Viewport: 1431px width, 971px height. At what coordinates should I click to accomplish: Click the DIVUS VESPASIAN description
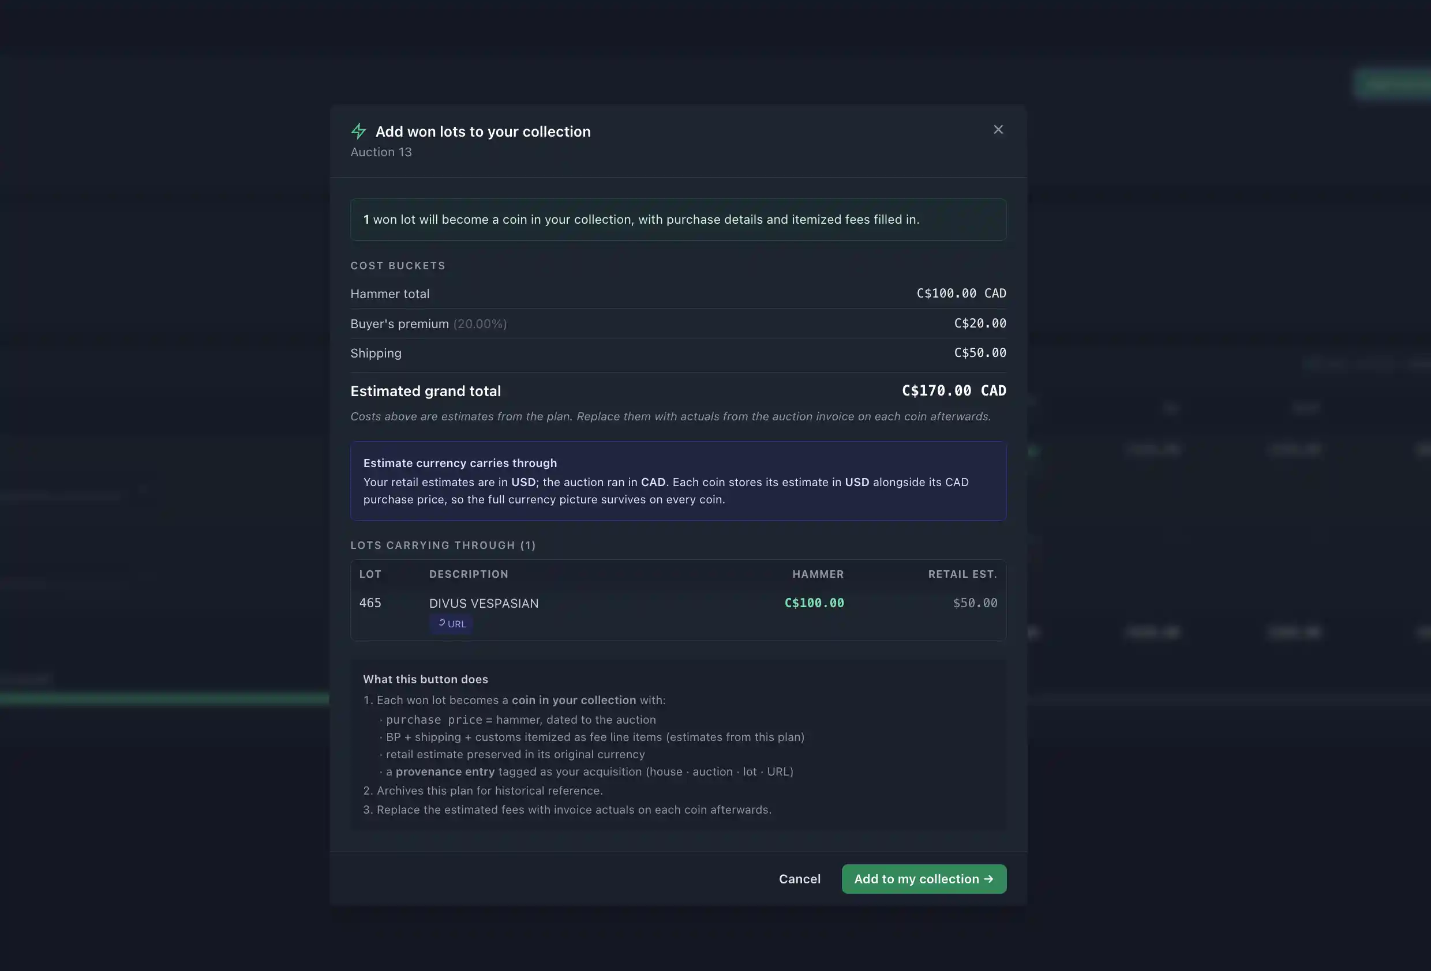[x=484, y=604]
